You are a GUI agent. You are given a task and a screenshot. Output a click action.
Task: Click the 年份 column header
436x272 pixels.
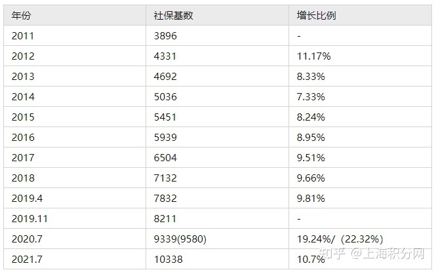click(x=75, y=15)
